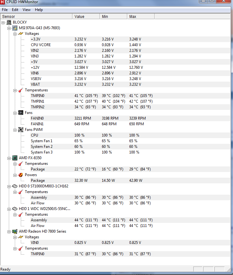Select the System Fan 2 row
233x275 pixels.
130,146
